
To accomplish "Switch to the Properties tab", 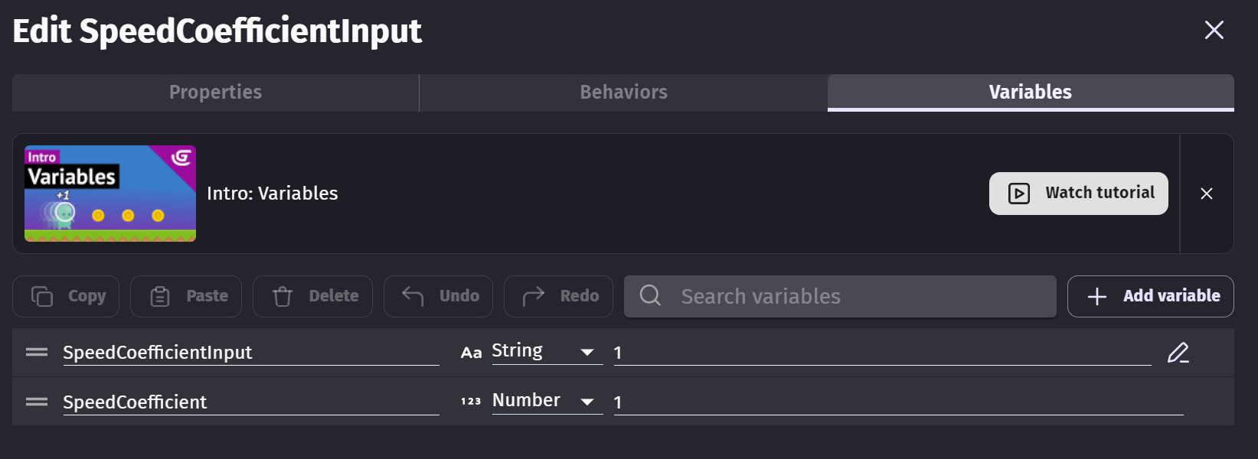I will pos(215,93).
